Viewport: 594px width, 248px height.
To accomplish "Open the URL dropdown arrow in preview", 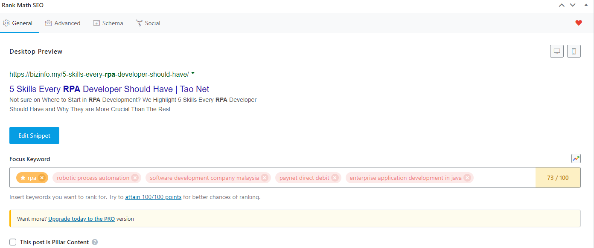I will [193, 73].
